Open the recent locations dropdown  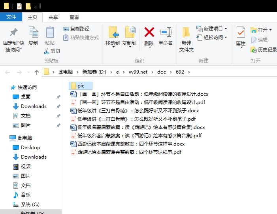(x=28, y=72)
